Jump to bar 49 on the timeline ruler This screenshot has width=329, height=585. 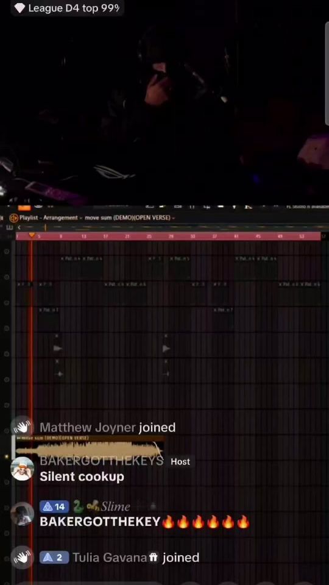click(x=280, y=236)
